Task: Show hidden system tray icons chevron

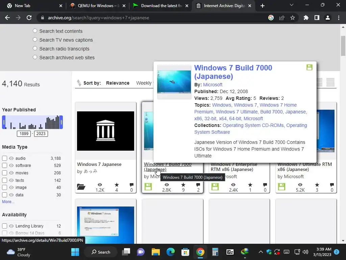Action: [261, 252]
